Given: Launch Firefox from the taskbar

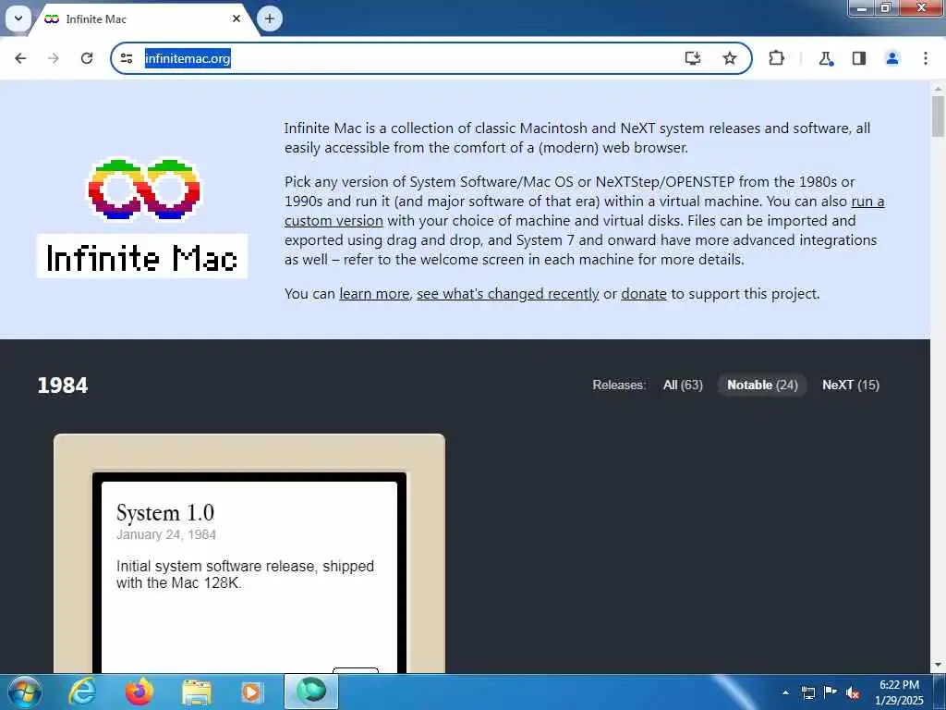Looking at the screenshot, I should [139, 692].
